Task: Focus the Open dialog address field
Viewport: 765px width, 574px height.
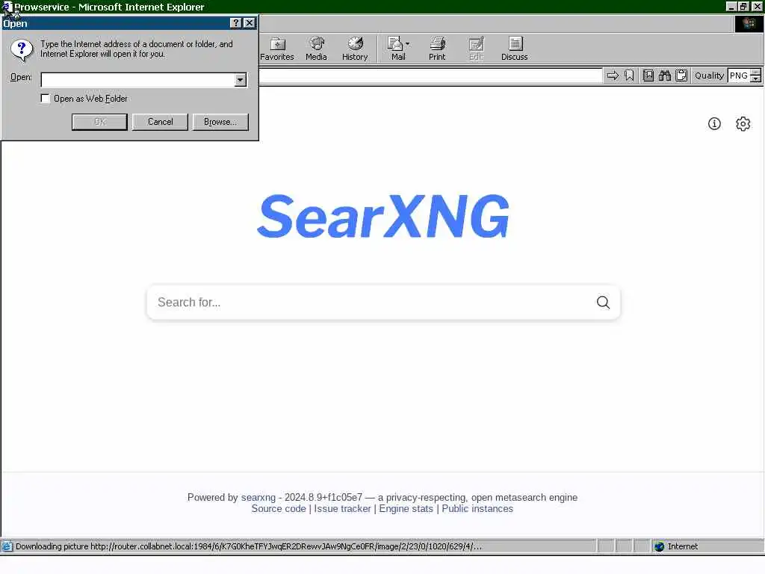Action: coord(137,80)
